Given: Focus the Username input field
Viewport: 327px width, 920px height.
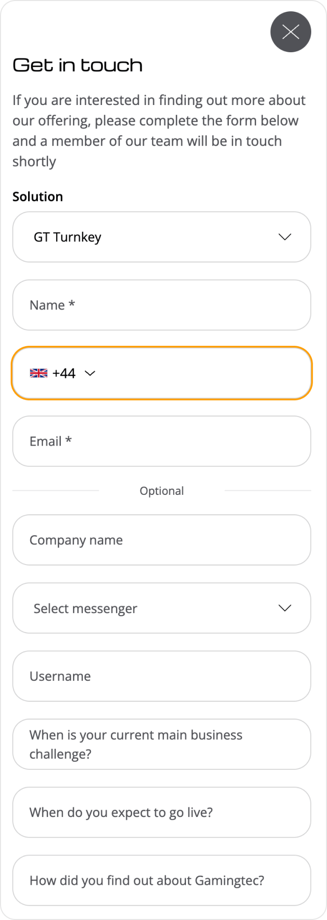Looking at the screenshot, I should pos(161,676).
